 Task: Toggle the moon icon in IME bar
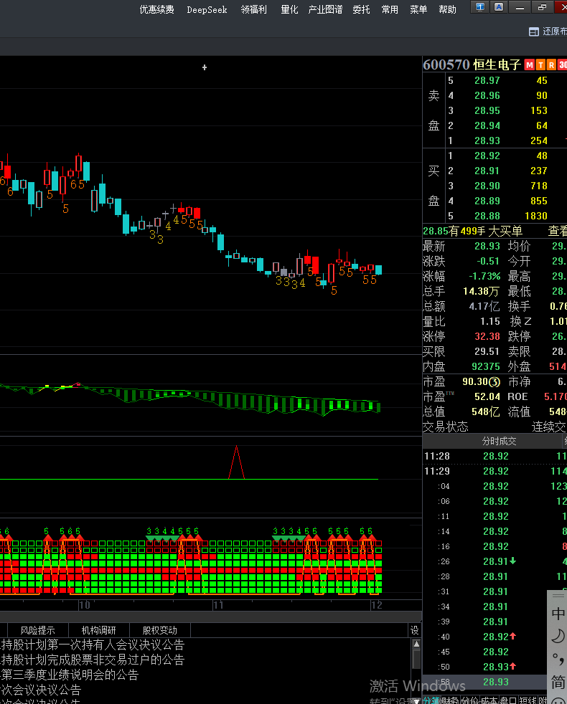[558, 636]
